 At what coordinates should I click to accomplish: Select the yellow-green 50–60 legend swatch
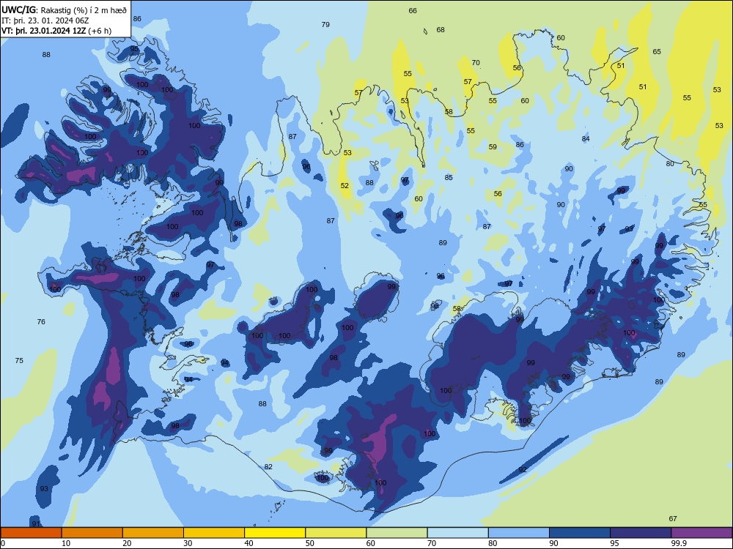tap(336, 533)
